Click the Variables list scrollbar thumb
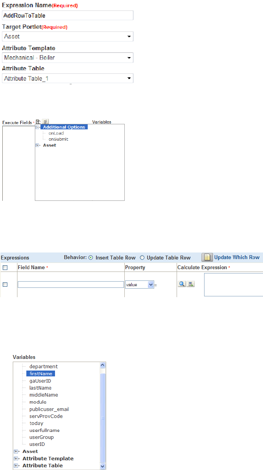 point(103,418)
